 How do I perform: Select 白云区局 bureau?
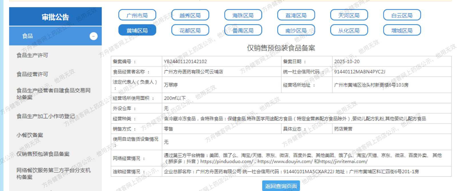click(402, 15)
